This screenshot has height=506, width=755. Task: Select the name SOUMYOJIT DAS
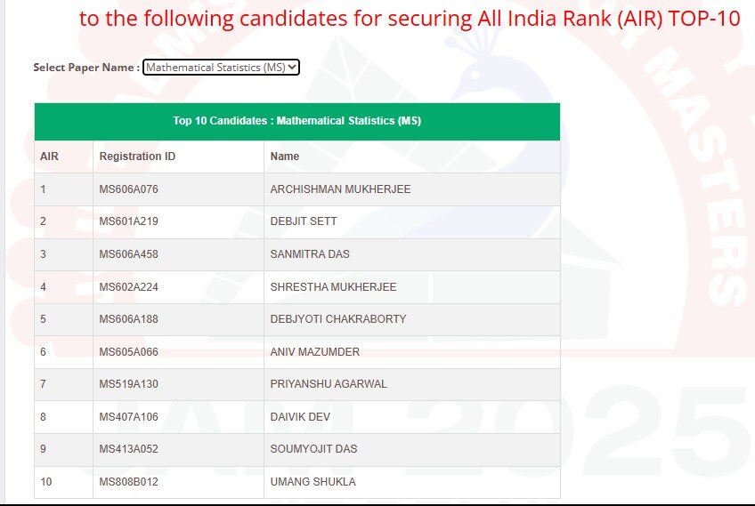pyautogui.click(x=313, y=449)
